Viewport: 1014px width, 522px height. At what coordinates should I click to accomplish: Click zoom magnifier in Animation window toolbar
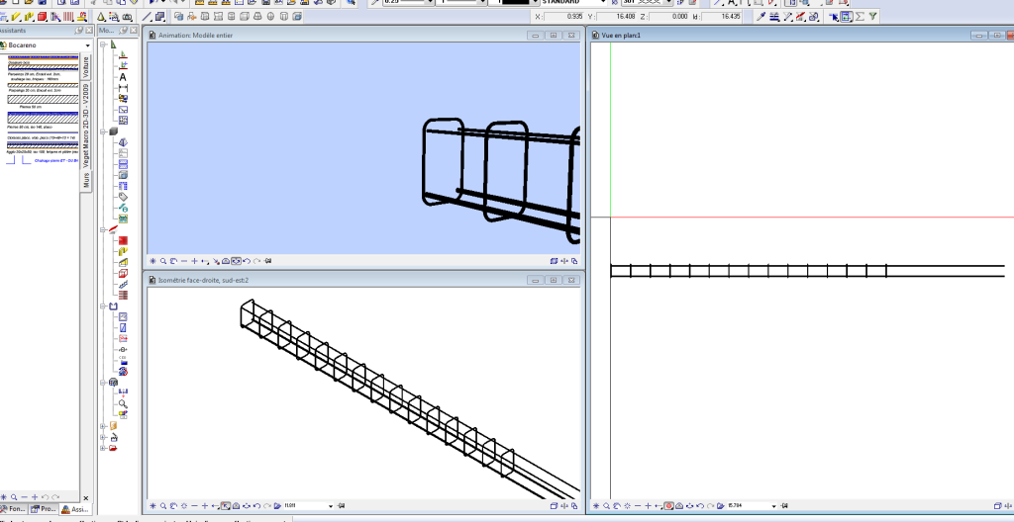tap(163, 261)
